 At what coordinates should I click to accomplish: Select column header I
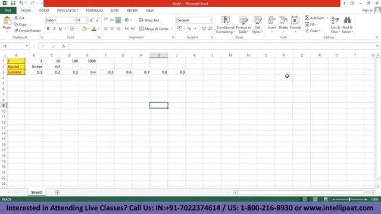[159, 55]
